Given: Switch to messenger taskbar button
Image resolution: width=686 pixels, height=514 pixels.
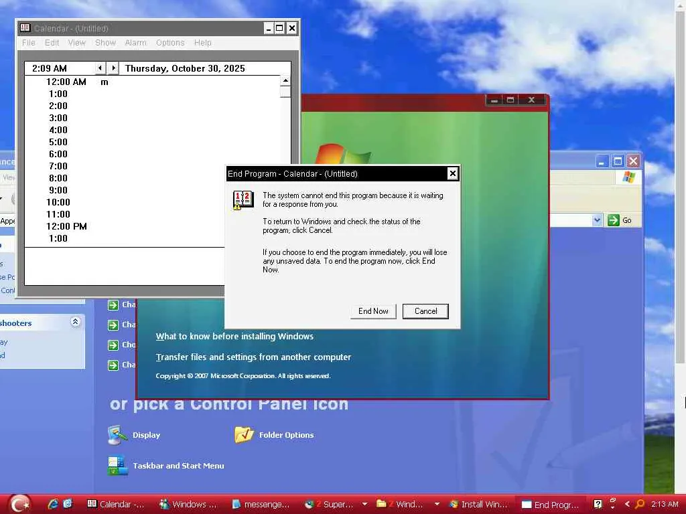Looking at the screenshot, I should pos(261,505).
